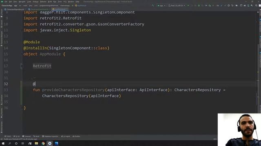
Task: Open the Help menu
Action: [77, 2]
